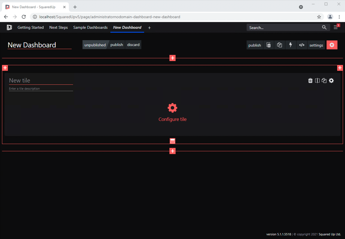Open the hamburger menu with the 5 badge

click(336, 27)
